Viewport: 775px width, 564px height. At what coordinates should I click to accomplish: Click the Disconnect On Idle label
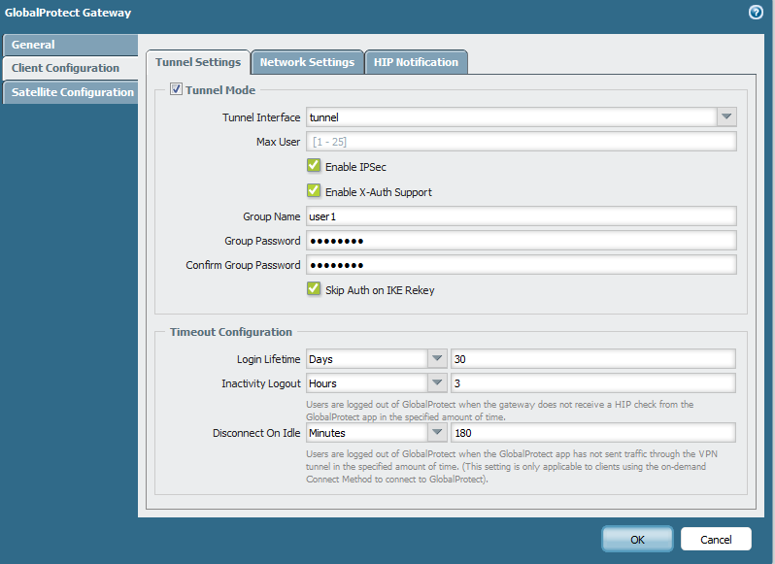click(x=256, y=433)
